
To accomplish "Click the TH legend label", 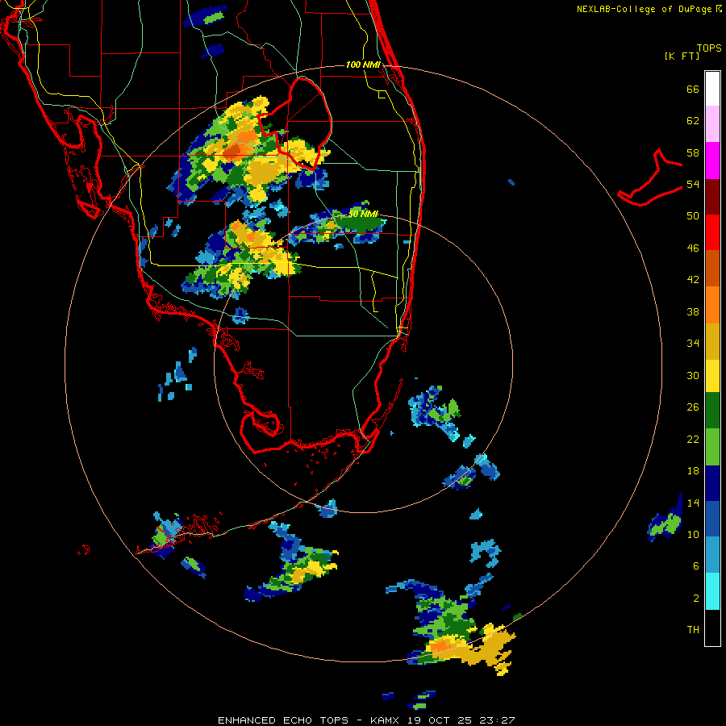I will pos(693,630).
